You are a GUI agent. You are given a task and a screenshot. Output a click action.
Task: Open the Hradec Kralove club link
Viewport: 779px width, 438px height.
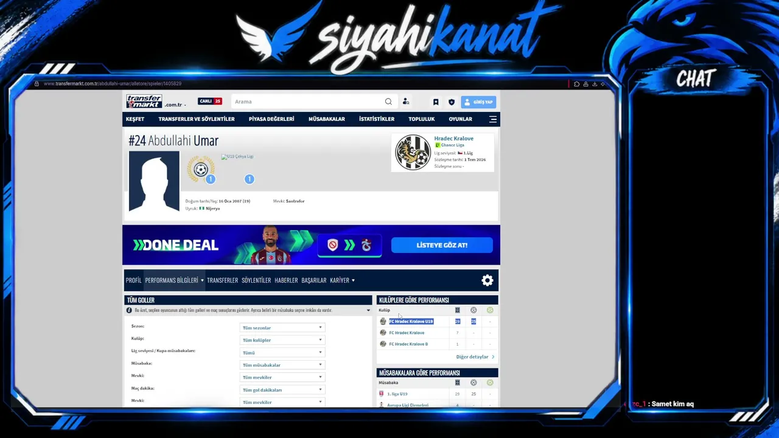click(453, 139)
